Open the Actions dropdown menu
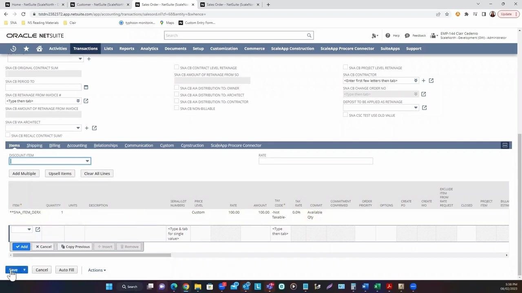The image size is (522, 293). click(x=97, y=270)
